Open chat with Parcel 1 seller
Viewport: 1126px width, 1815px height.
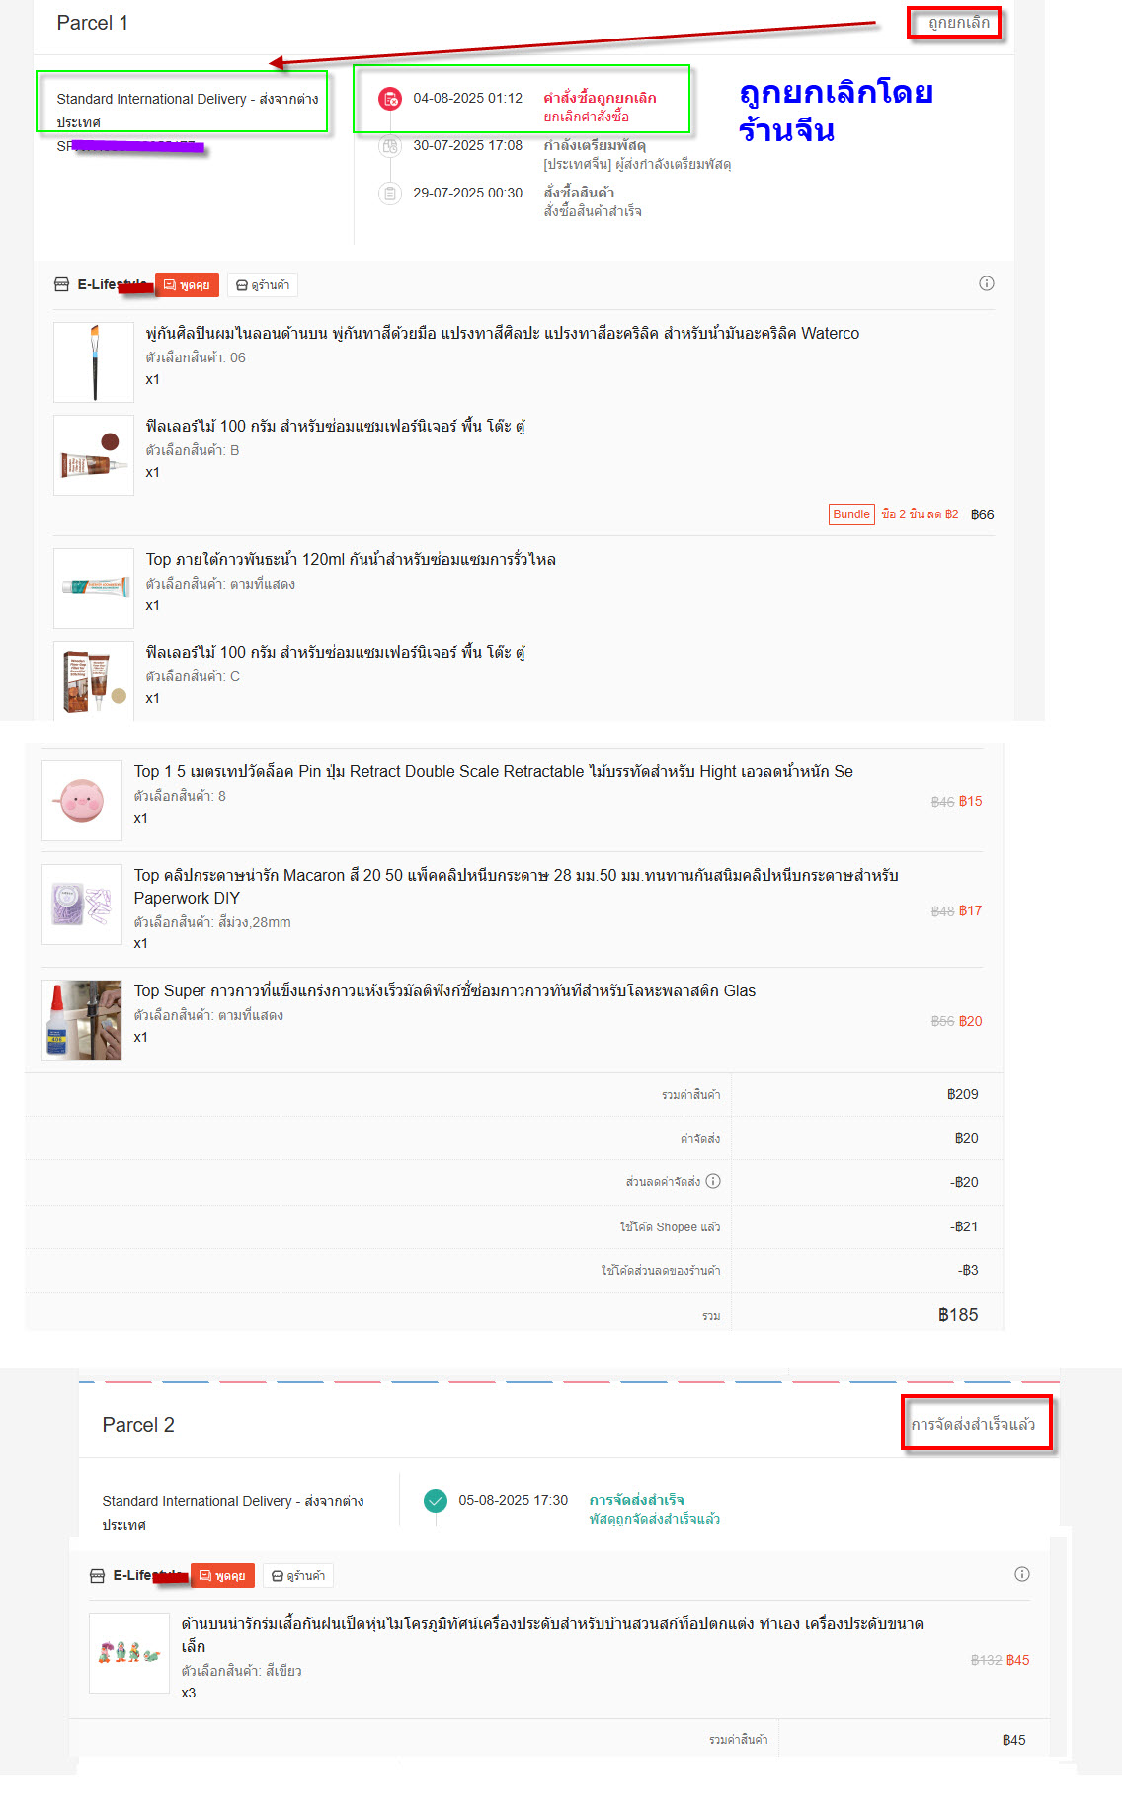[187, 285]
